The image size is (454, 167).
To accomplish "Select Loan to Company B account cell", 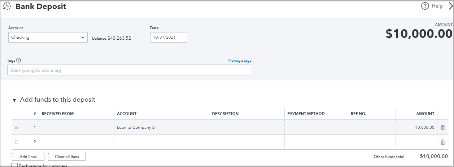I will coord(162,127).
